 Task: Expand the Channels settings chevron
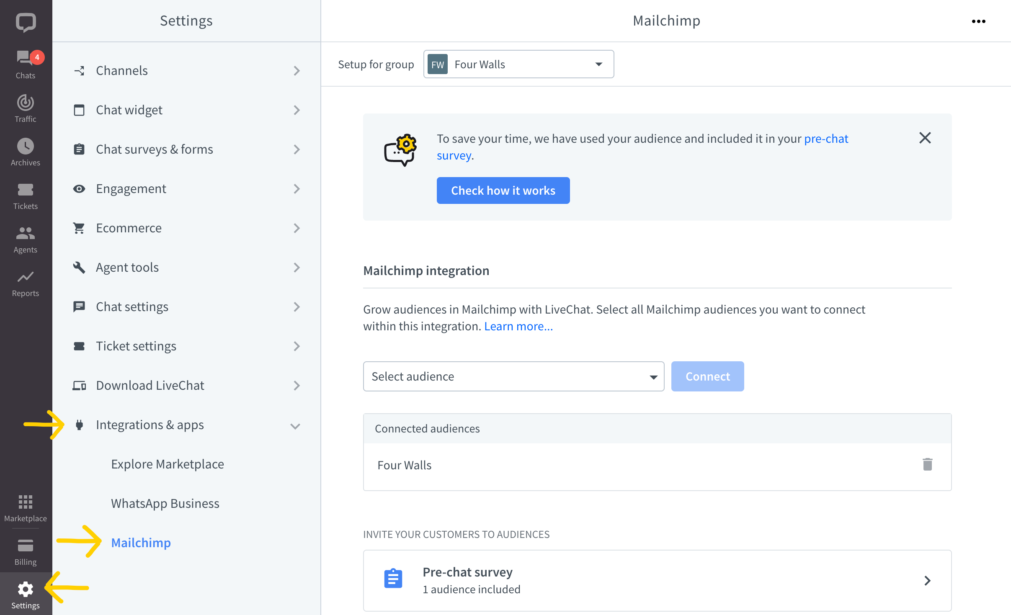coord(297,71)
